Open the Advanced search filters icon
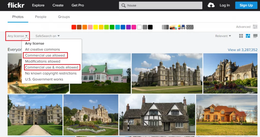260x137 pixels. tap(255, 27)
